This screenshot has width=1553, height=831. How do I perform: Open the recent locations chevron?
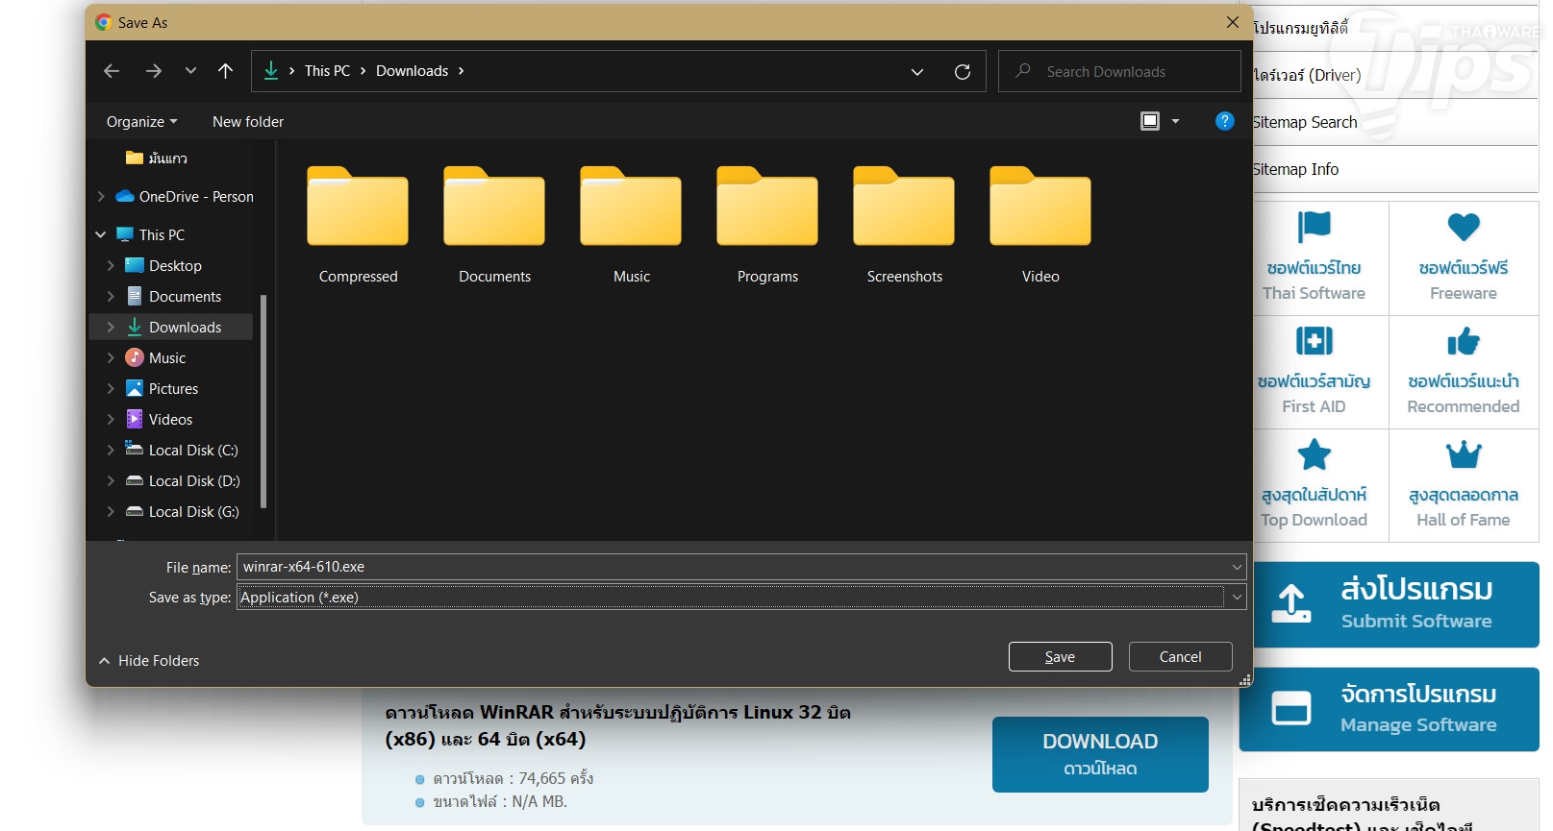[x=190, y=71]
